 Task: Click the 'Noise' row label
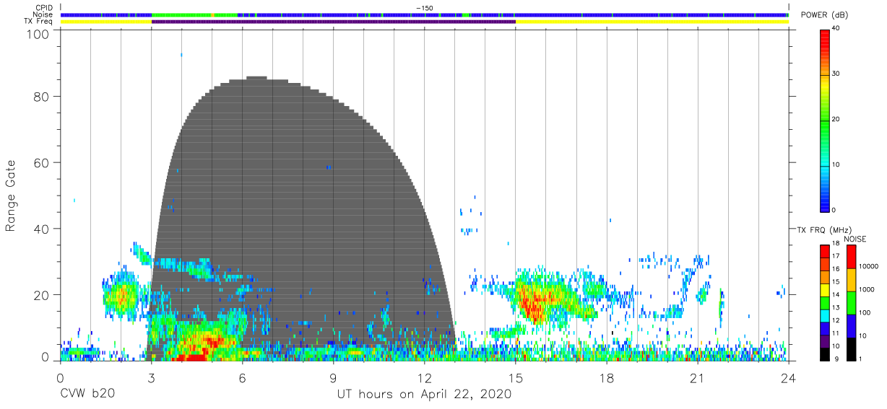tap(43, 14)
